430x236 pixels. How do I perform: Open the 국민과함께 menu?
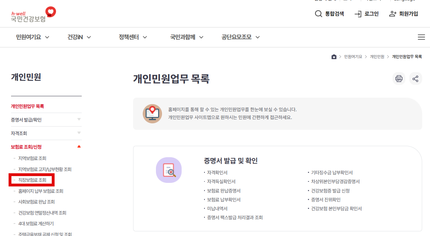tap(183, 37)
